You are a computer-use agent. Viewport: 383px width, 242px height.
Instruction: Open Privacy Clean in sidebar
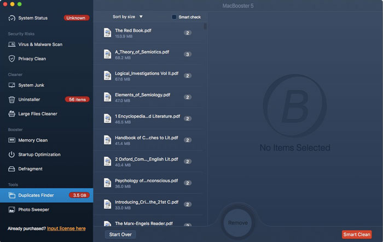(x=47, y=59)
